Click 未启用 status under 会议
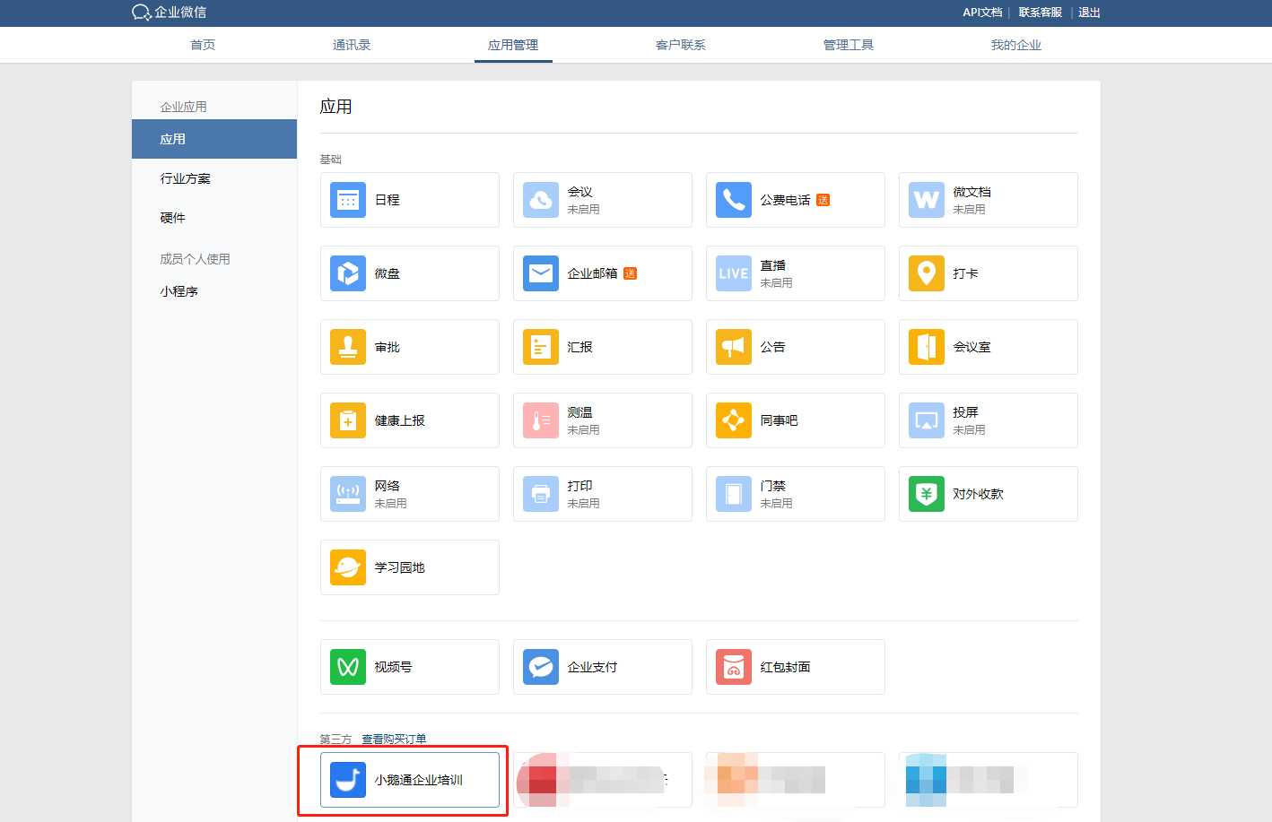The image size is (1272, 822). (584, 209)
